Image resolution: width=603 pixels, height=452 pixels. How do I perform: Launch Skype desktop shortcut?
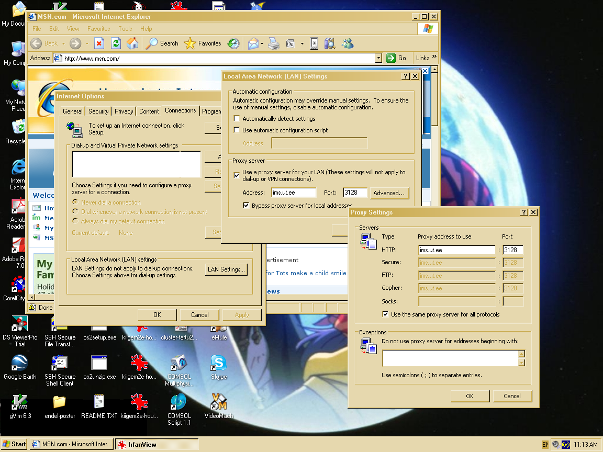[218, 363]
